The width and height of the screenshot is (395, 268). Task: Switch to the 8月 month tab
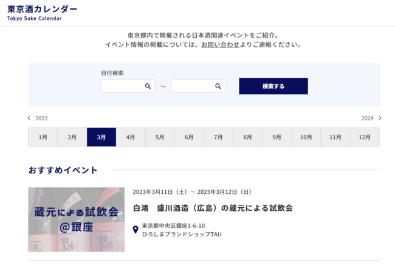[247, 137]
